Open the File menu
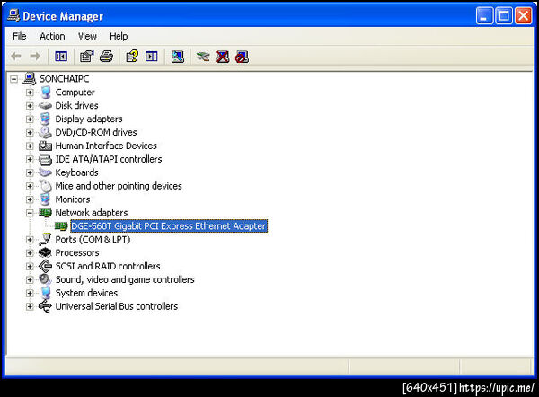 pyautogui.click(x=19, y=36)
